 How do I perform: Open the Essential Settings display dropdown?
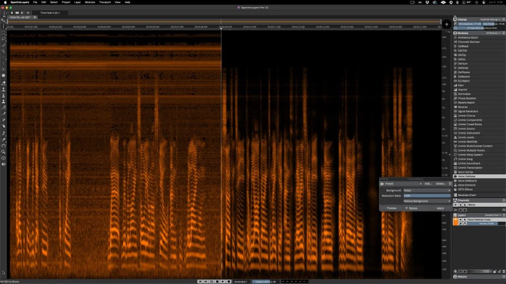click(490, 19)
